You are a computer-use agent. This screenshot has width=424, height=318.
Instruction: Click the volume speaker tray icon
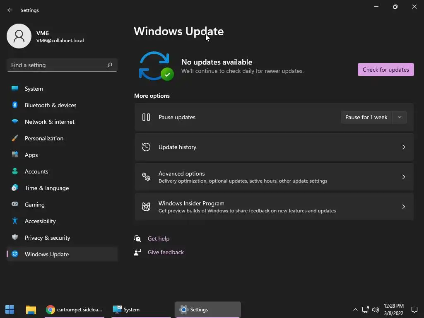(x=376, y=310)
